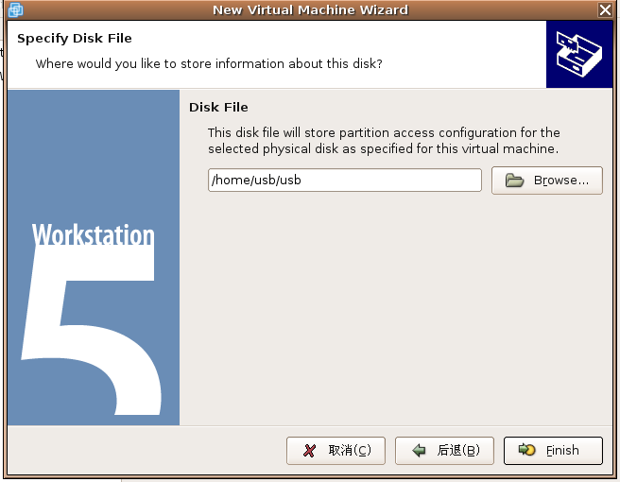Click the Workstation 5 banner logo

[94, 257]
